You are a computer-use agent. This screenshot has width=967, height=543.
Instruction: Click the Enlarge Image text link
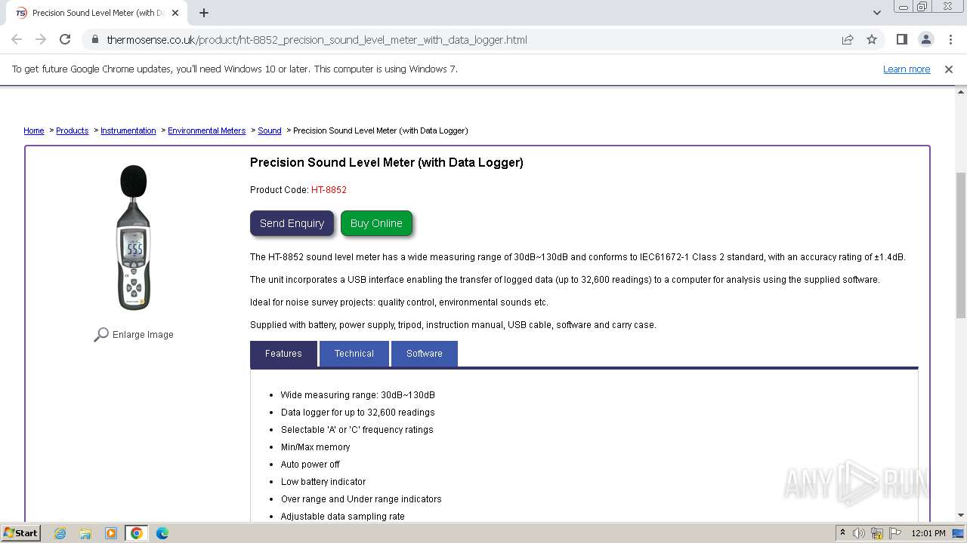(143, 334)
